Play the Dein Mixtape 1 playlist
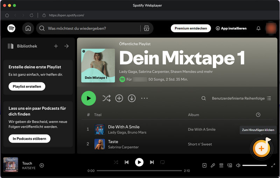The height and width of the screenshot is (178, 280). point(89,98)
